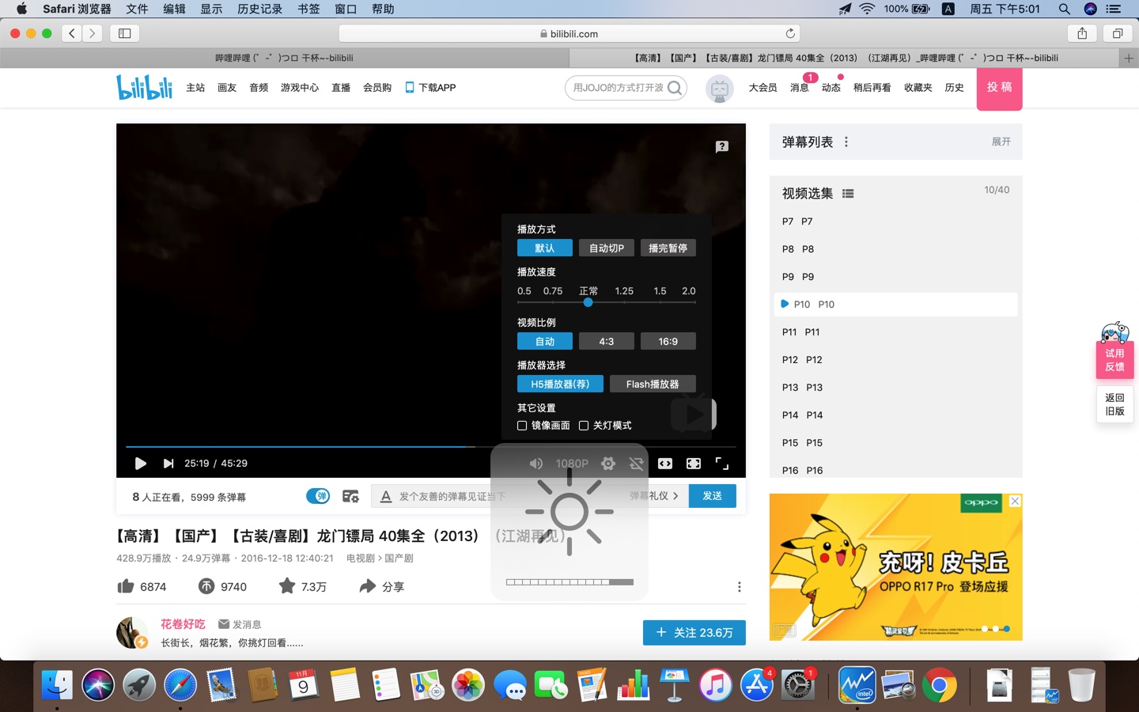Like the video with thumbs-up icon
1139x712 pixels.
(126, 586)
